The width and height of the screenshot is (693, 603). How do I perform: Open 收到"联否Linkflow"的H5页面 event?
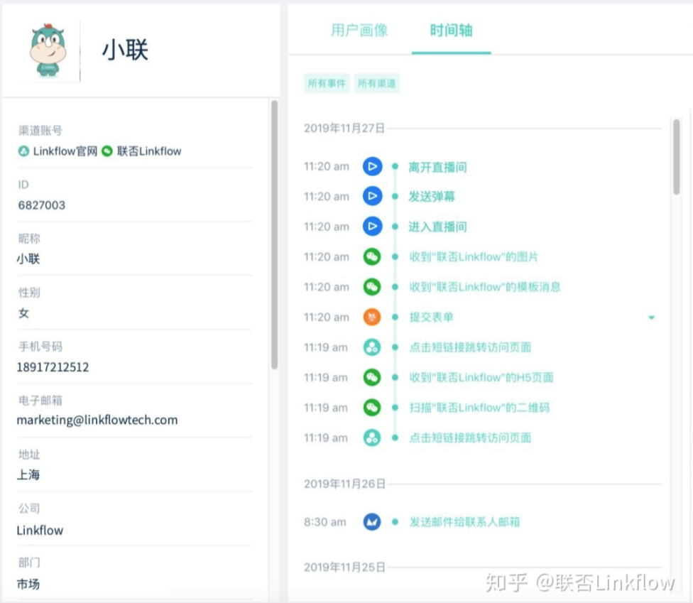(x=481, y=378)
